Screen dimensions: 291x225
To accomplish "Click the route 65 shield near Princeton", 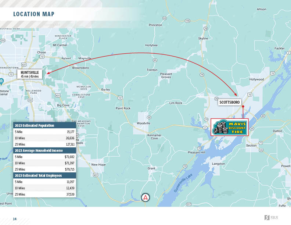I will (x=165, y=18).
